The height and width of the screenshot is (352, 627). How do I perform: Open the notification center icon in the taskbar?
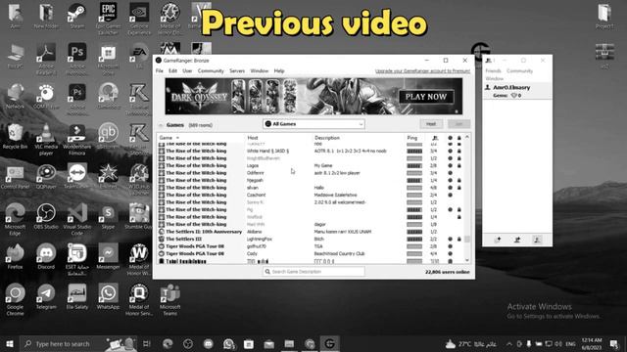point(614,343)
